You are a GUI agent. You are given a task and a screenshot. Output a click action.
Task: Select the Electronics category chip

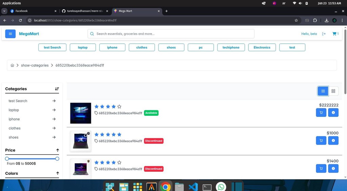pyautogui.click(x=262, y=47)
